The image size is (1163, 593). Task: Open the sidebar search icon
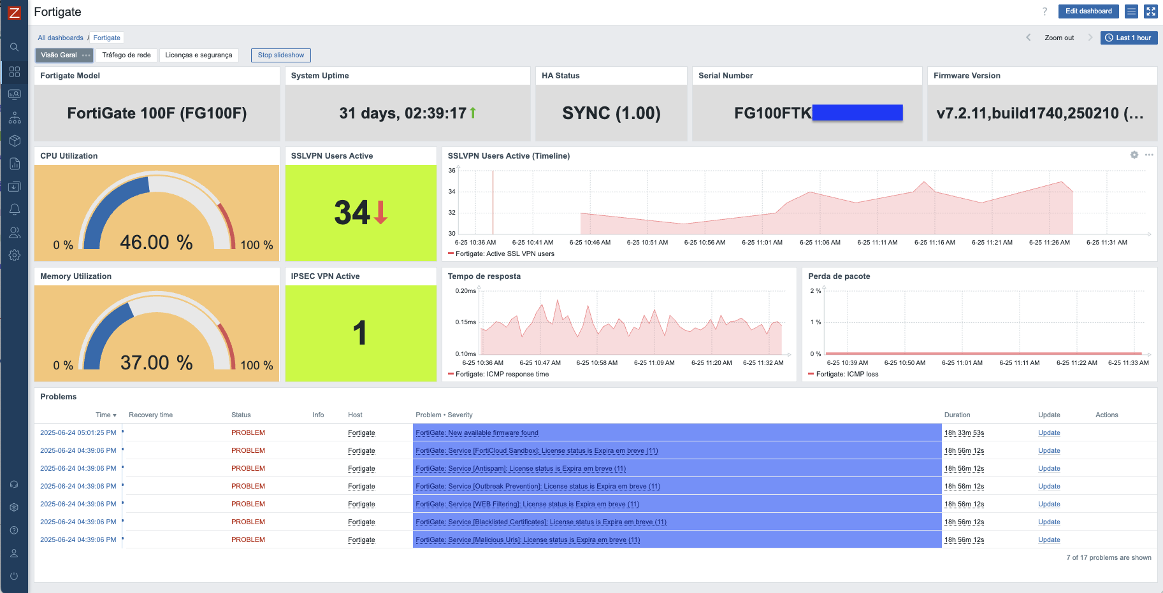[x=14, y=47]
